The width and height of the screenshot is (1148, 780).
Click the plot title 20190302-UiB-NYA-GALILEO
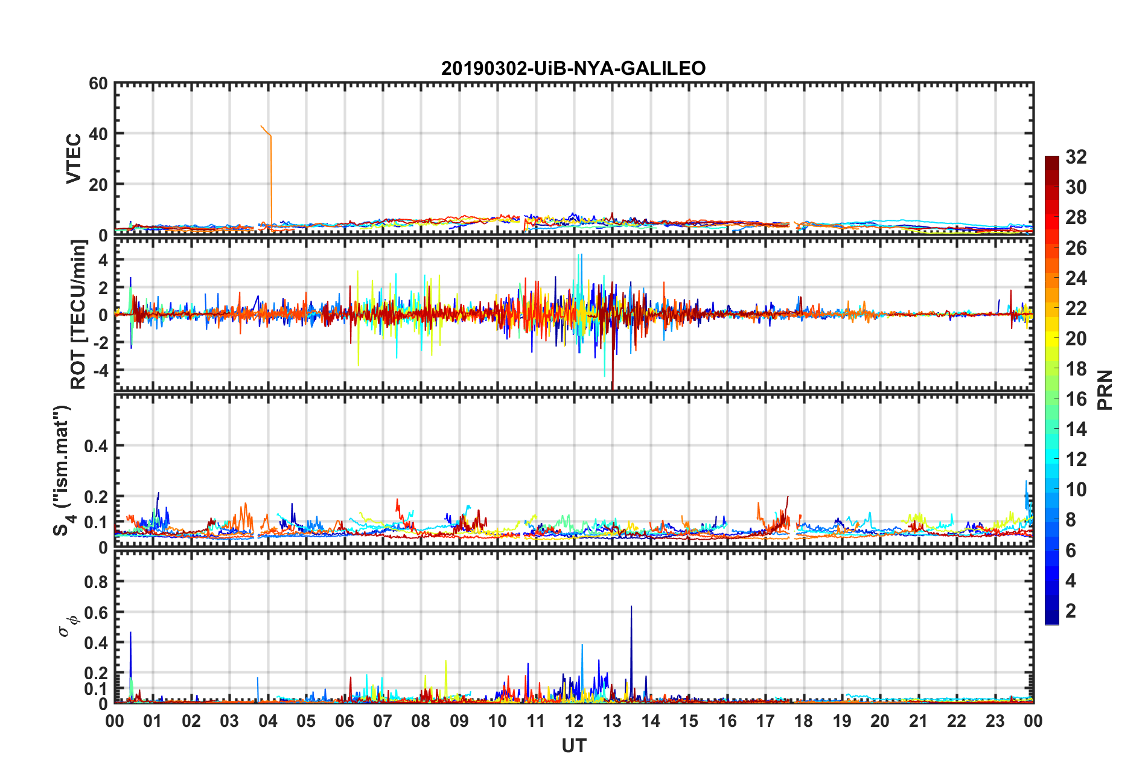pyautogui.click(x=573, y=68)
